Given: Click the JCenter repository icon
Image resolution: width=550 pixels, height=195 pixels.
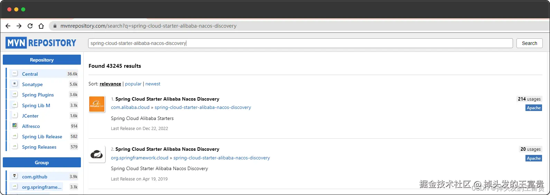Looking at the screenshot, I should [15, 115].
